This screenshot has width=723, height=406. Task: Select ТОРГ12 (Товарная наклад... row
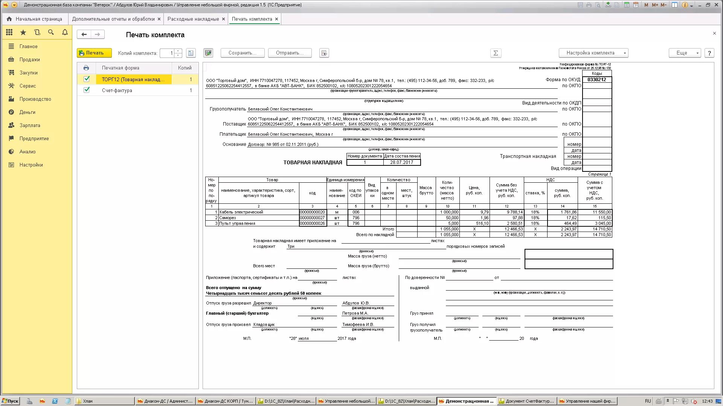tap(138, 79)
